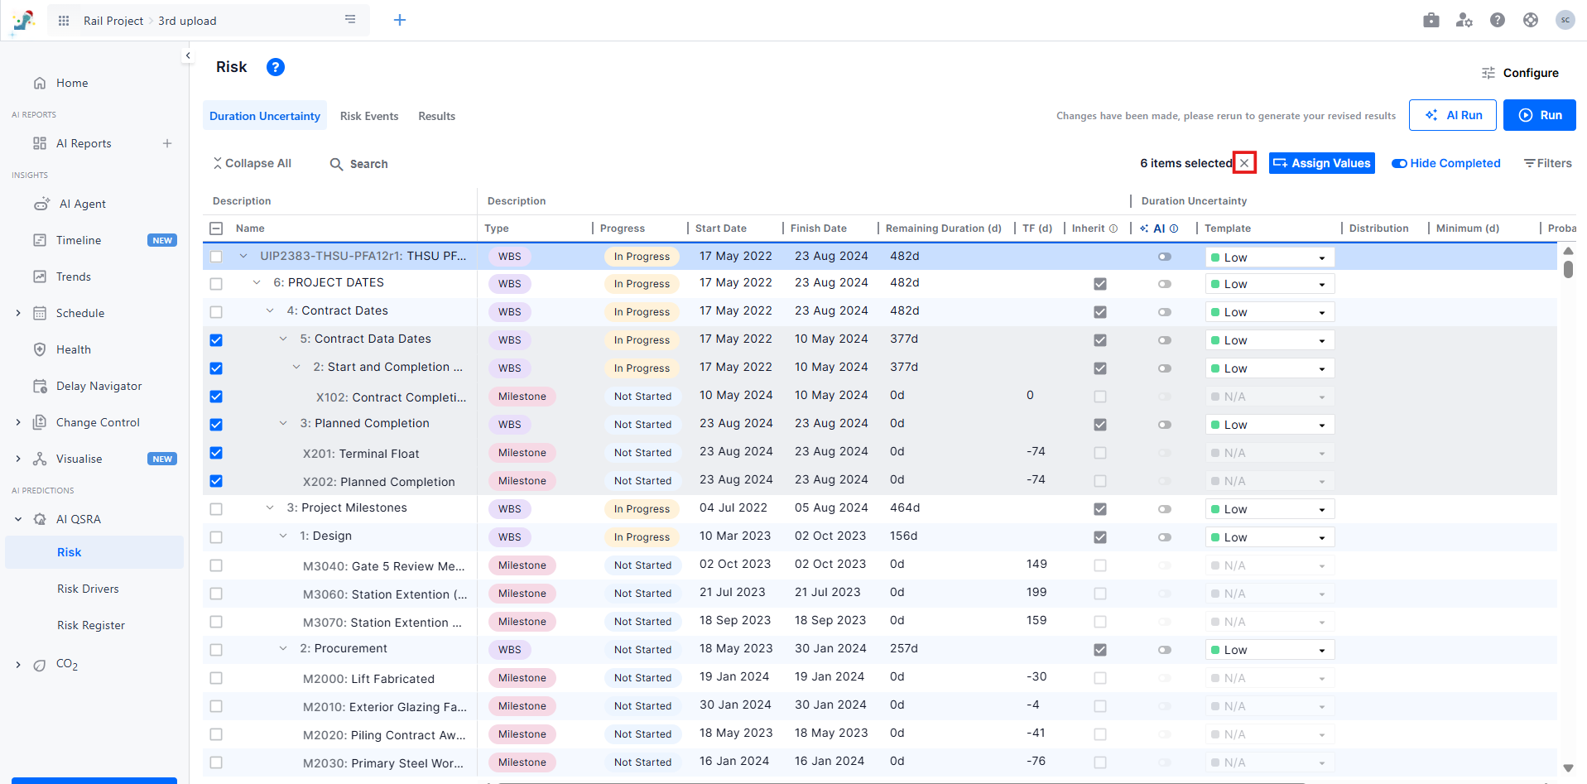This screenshot has height=784, width=1587.
Task: Open the user settings icon in header
Action: tap(1464, 21)
